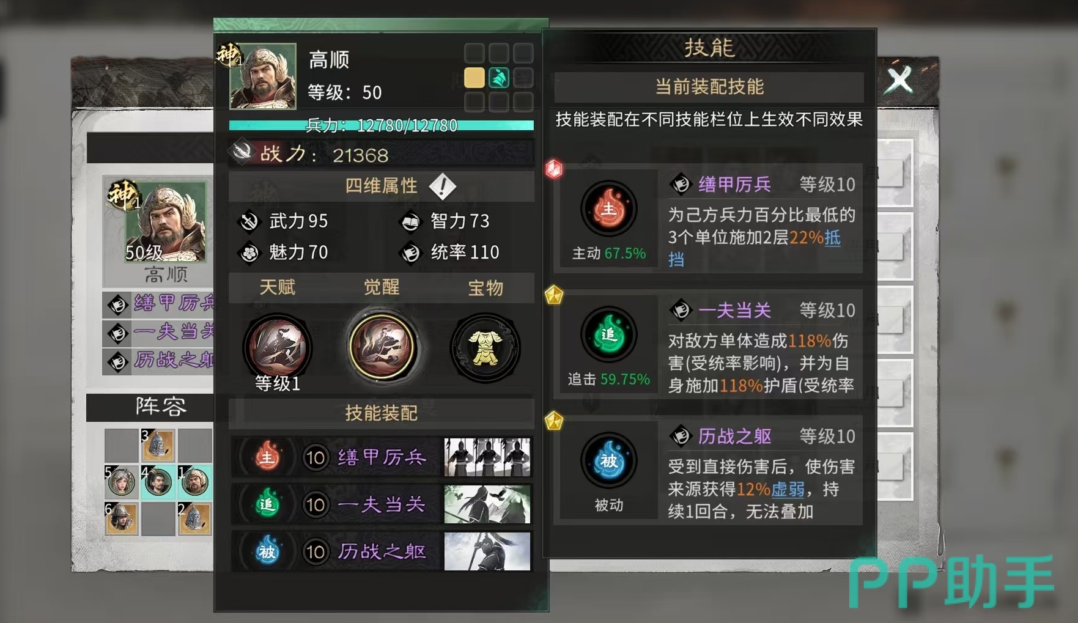The width and height of the screenshot is (1078, 623).
Task: Select general in formation slot 4
Action: point(158,482)
